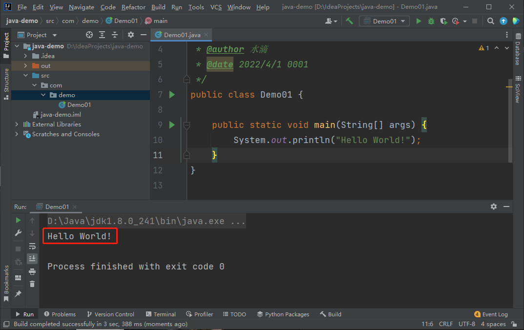Open the Refactor menu

click(x=133, y=7)
